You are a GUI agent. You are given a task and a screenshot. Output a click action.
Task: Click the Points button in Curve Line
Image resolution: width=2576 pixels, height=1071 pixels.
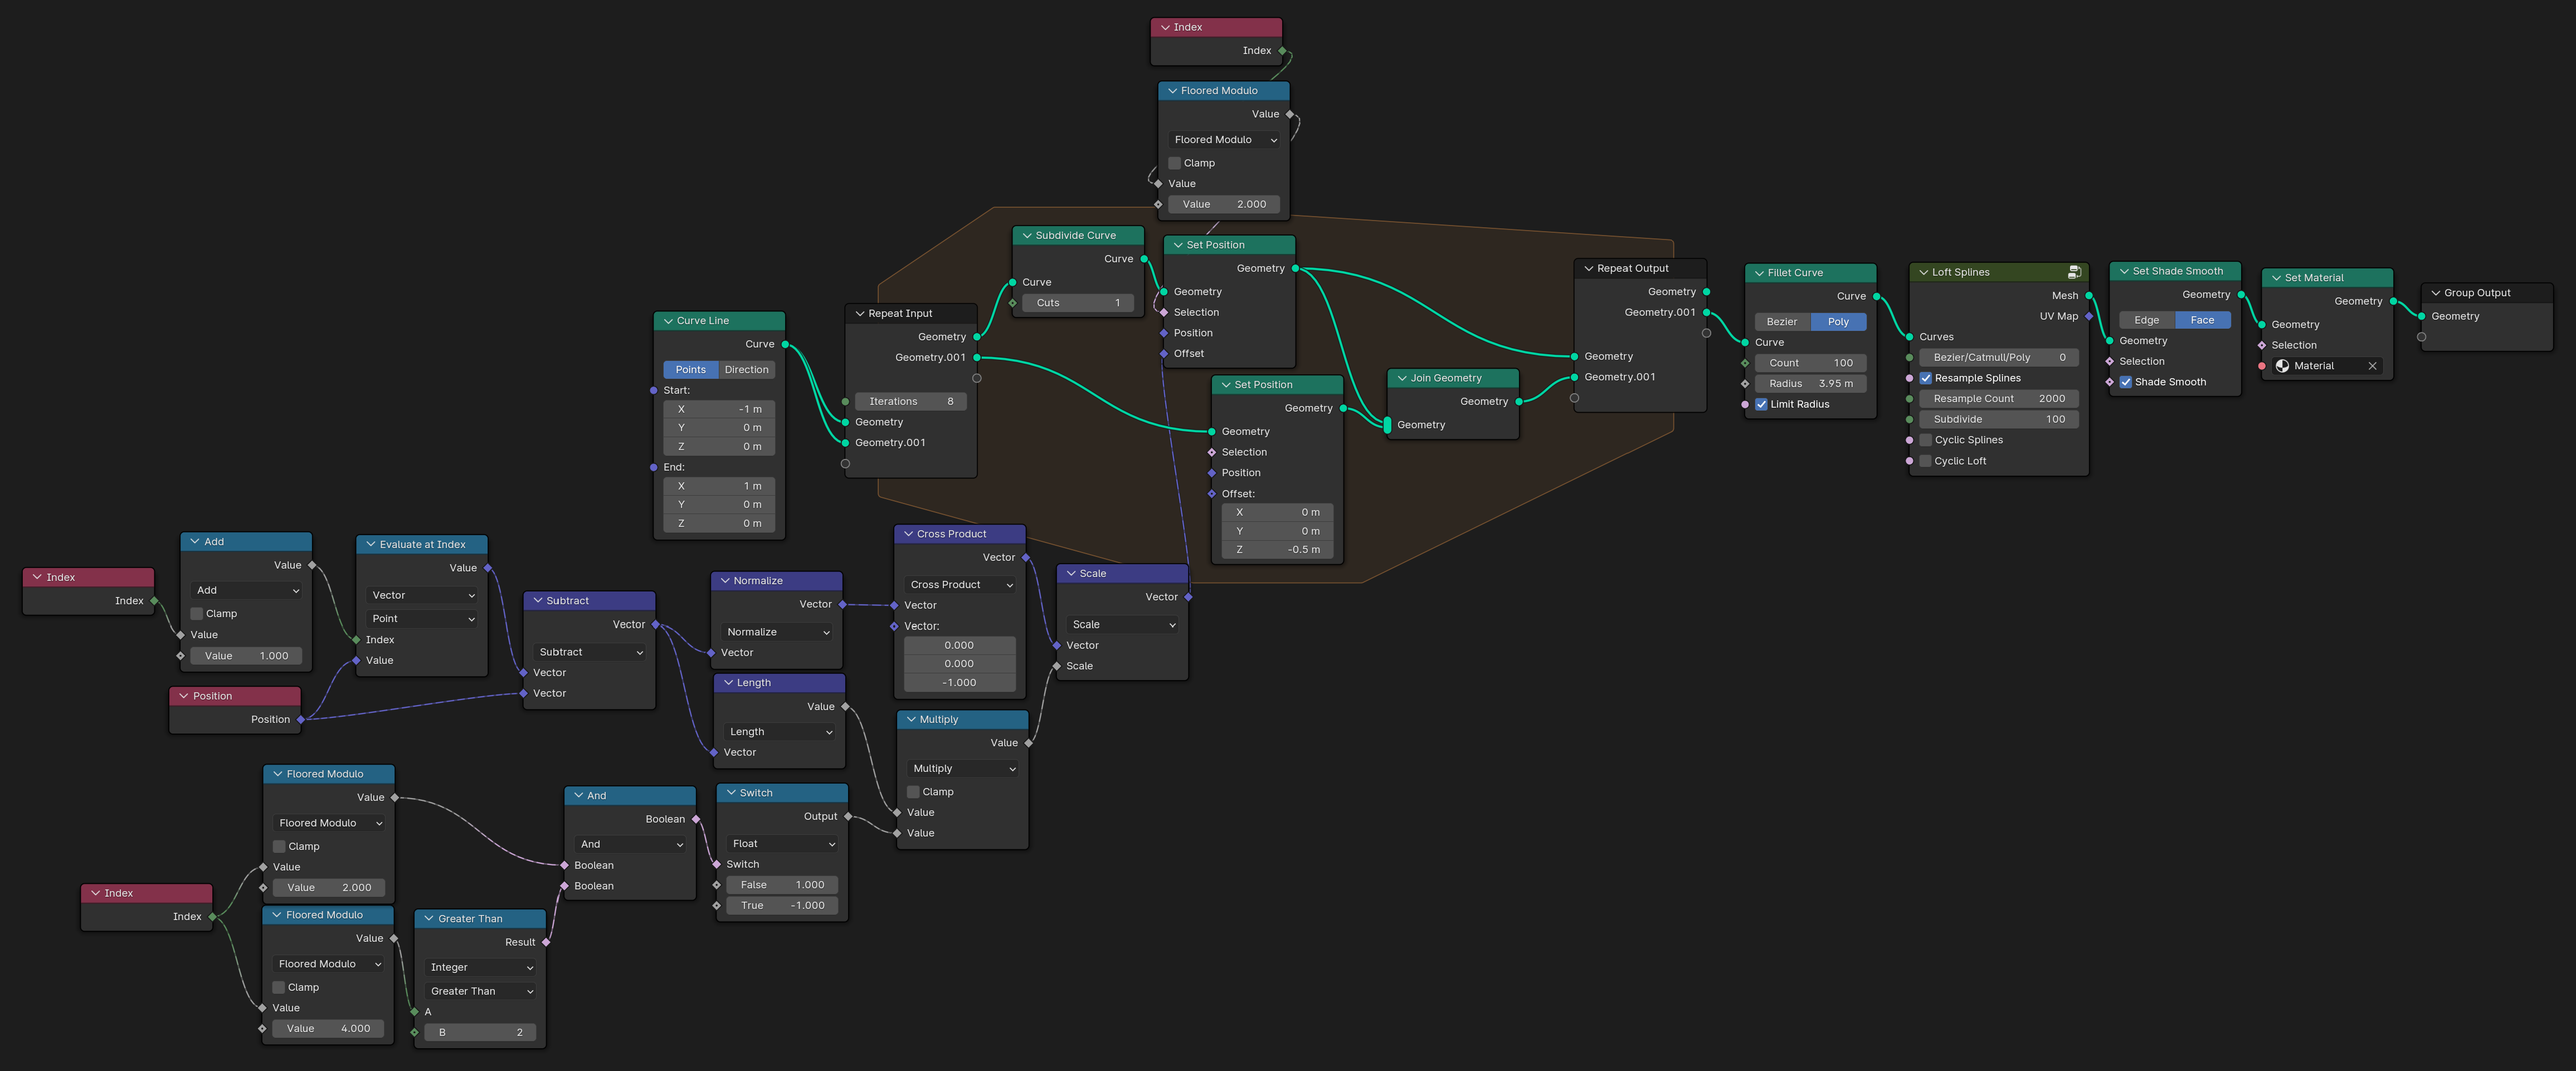690,370
